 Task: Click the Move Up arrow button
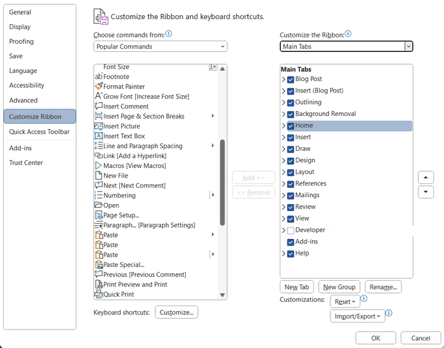(x=426, y=177)
